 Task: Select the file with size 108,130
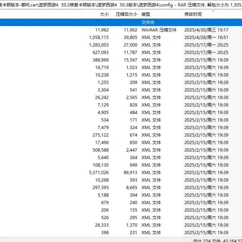click(100, 165)
